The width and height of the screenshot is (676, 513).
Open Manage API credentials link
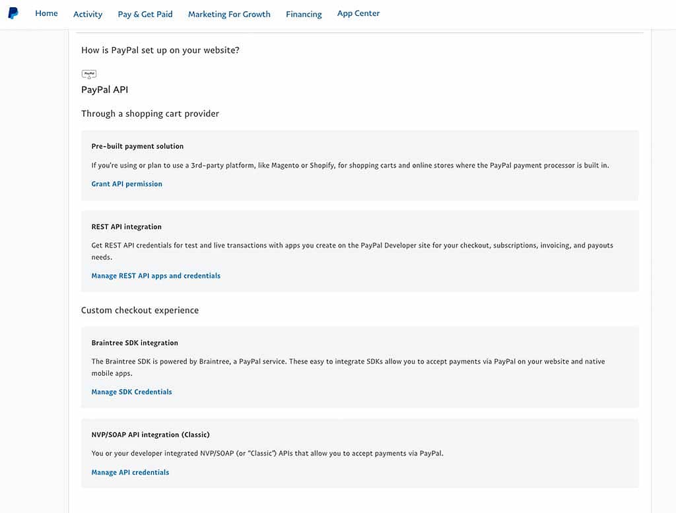click(x=130, y=472)
